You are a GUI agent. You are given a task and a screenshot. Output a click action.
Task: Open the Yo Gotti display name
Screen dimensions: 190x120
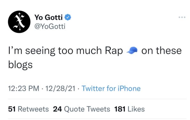point(49,17)
